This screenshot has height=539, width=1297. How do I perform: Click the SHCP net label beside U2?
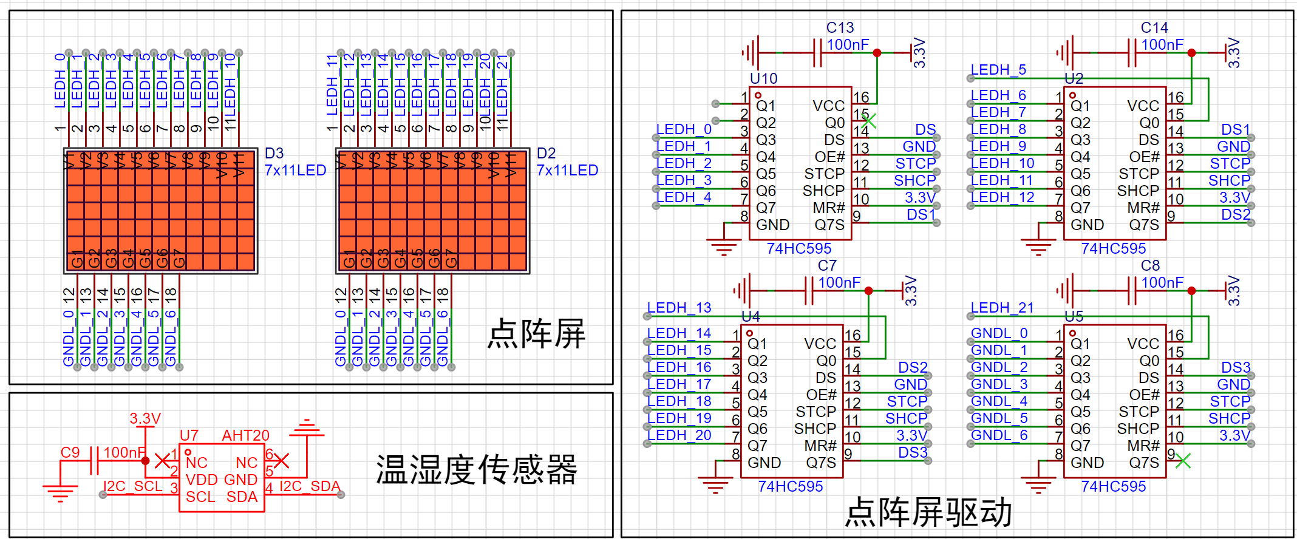click(x=1229, y=180)
